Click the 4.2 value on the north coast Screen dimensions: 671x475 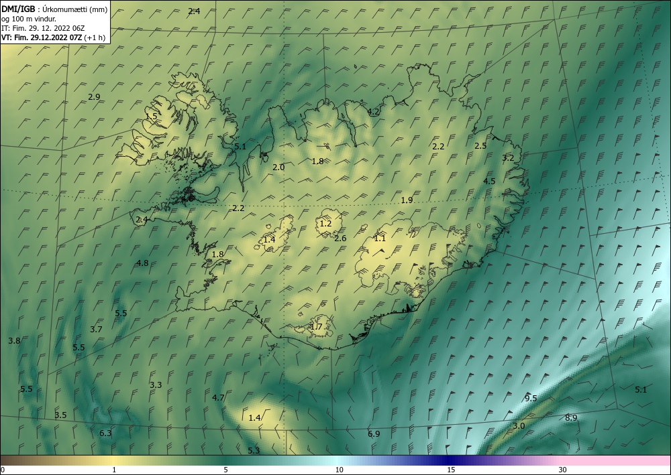point(373,112)
